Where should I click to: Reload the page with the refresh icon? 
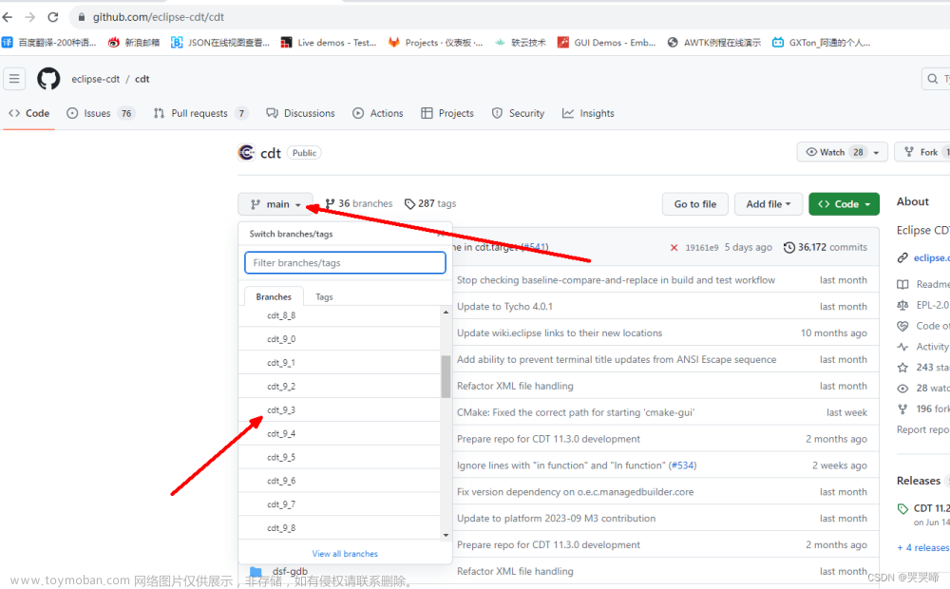coord(53,17)
